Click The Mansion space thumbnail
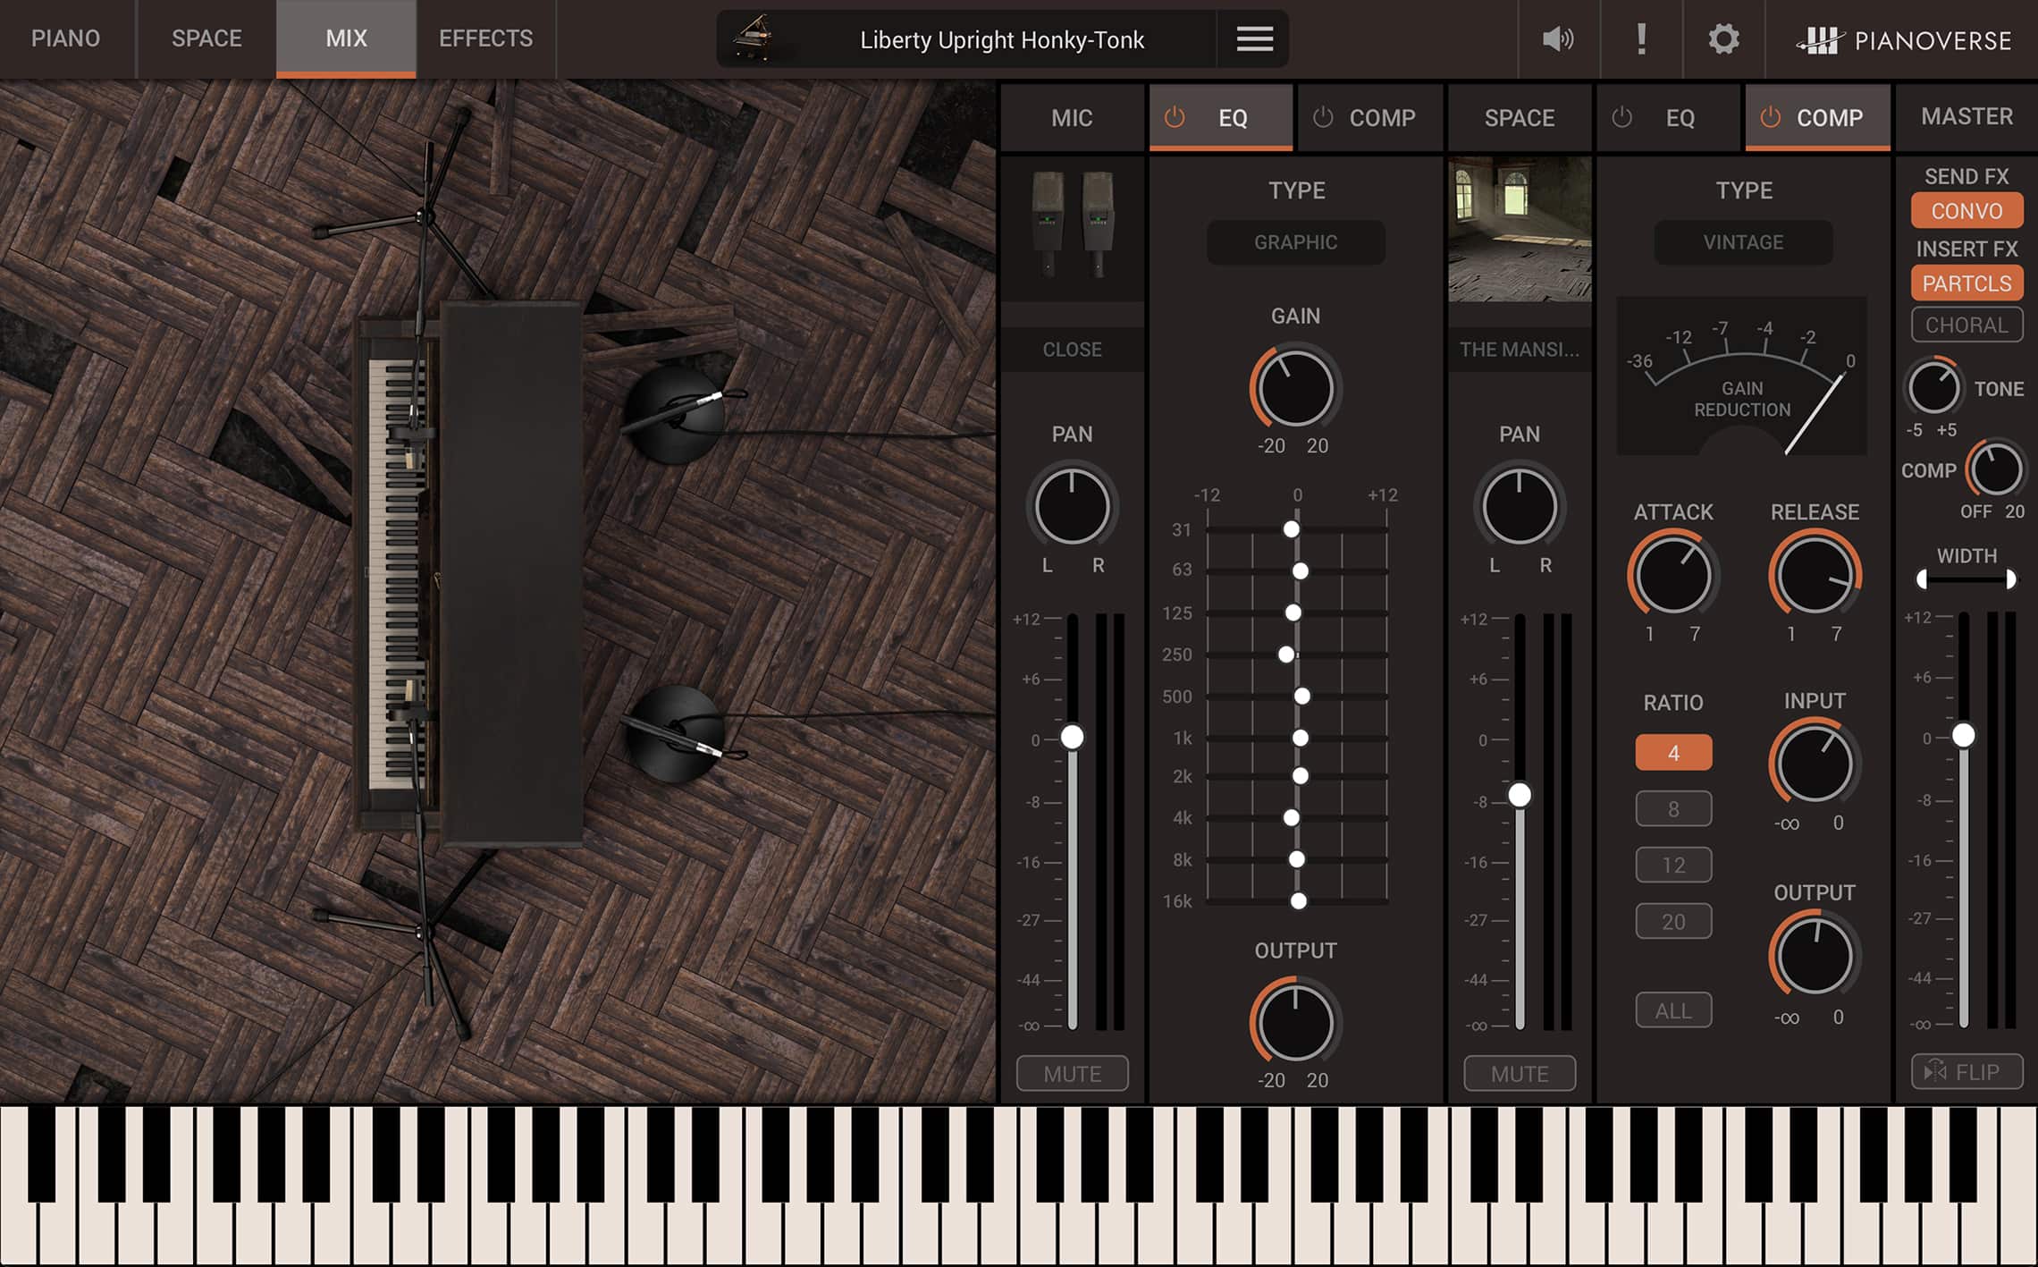This screenshot has width=2038, height=1267. 1519,228
